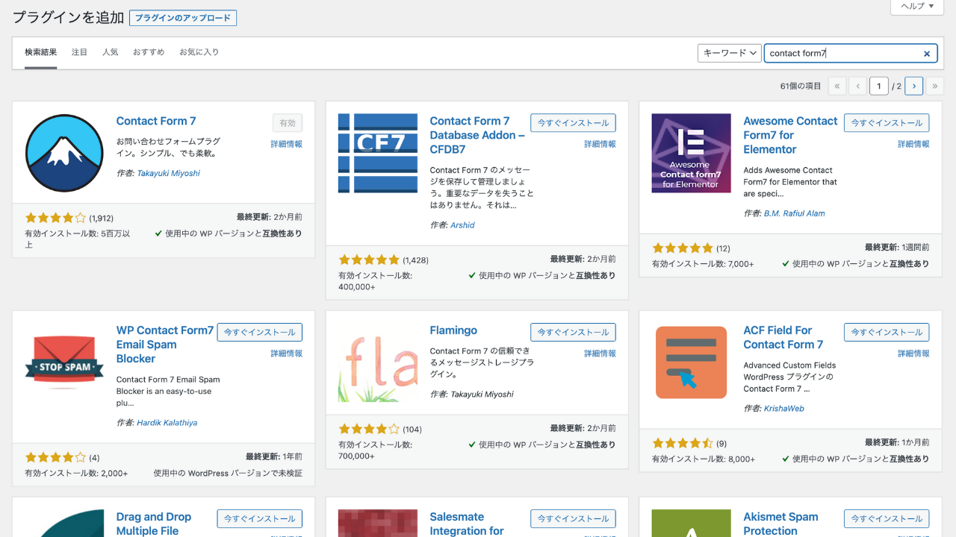Open the Keyword search type dropdown
This screenshot has height=537, width=956.
click(729, 53)
